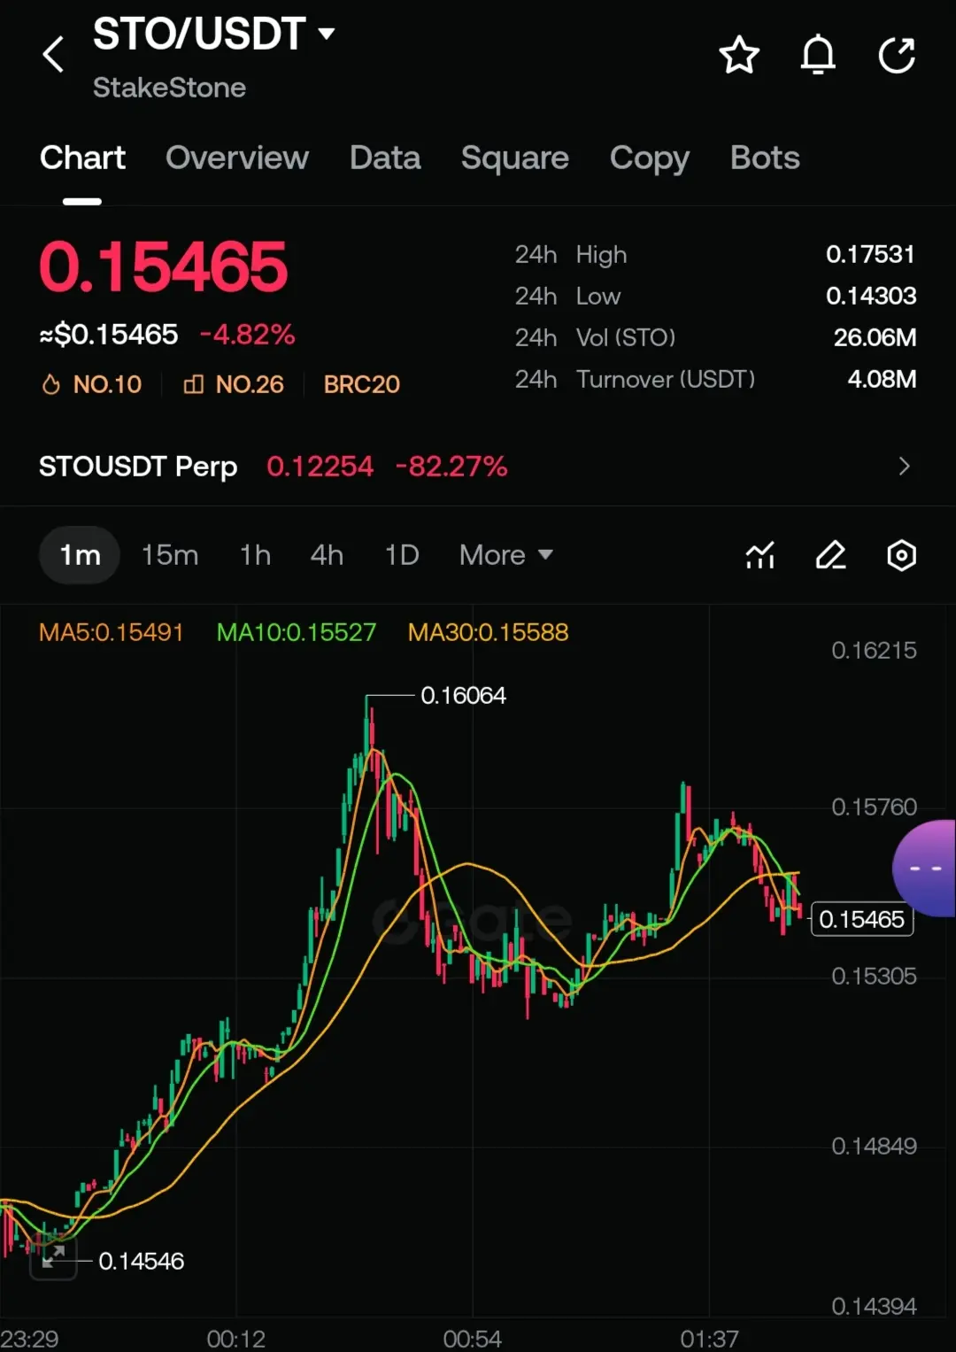Open STOUSDT Perp chevron arrow

[x=904, y=466]
